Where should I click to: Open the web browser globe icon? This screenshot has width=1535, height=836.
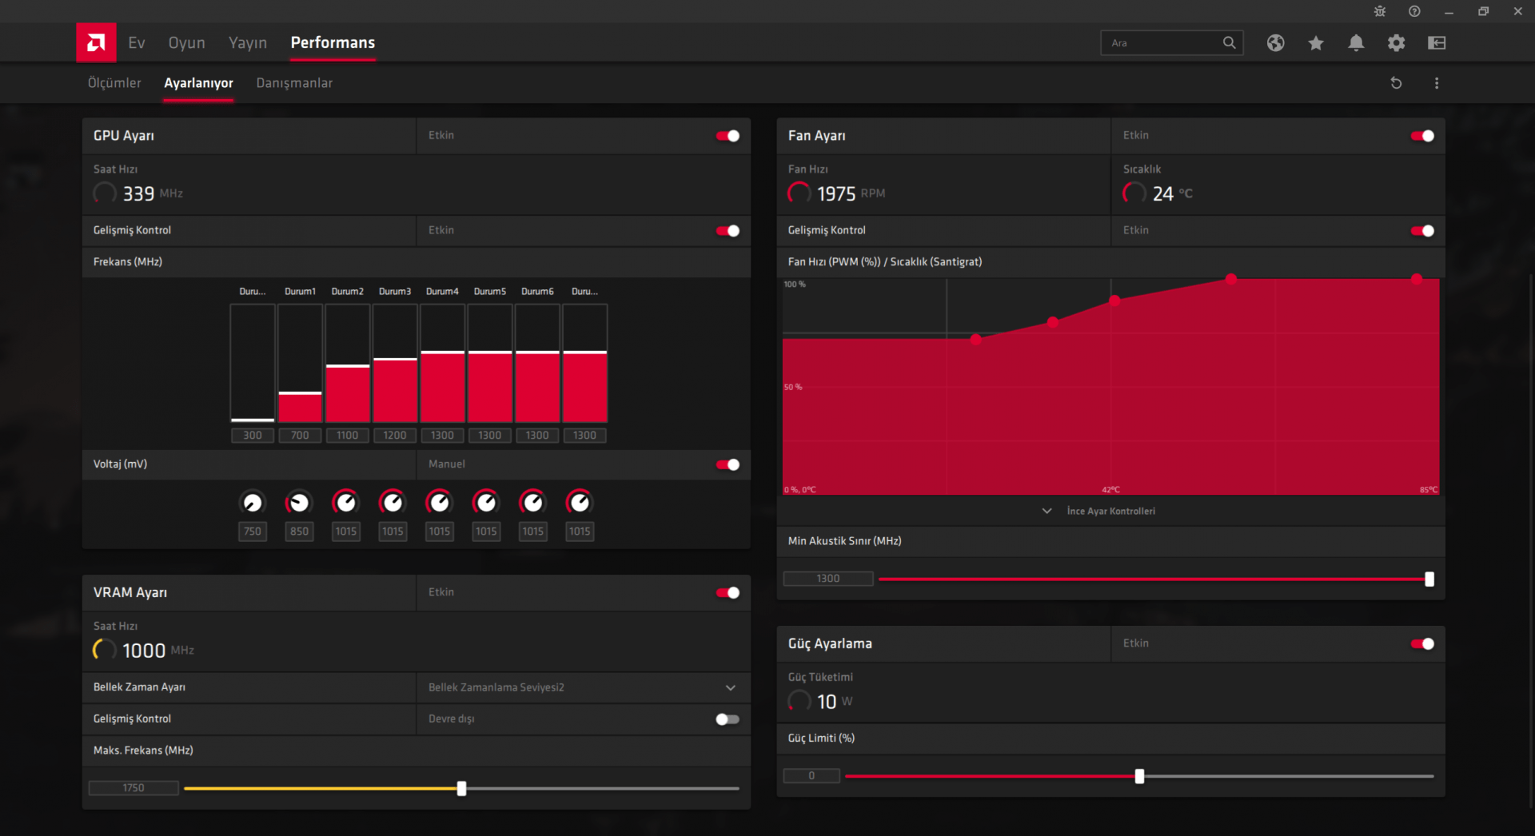1275,43
